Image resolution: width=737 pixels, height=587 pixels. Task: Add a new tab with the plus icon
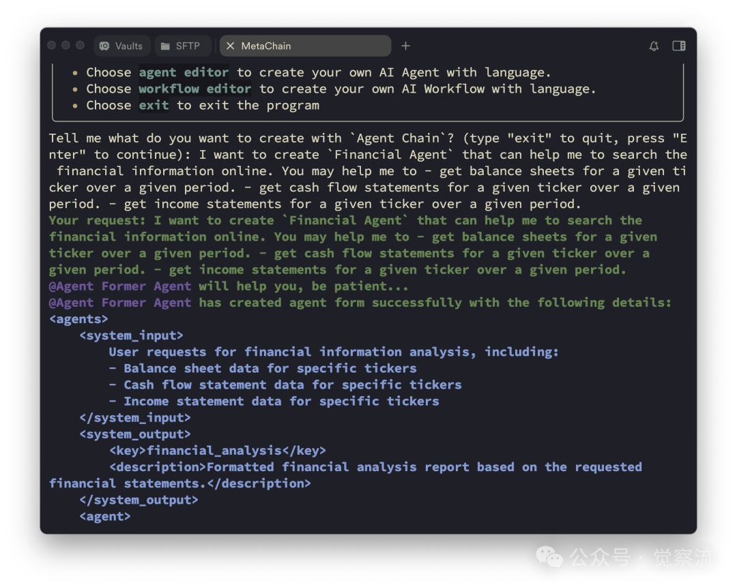[x=405, y=46]
